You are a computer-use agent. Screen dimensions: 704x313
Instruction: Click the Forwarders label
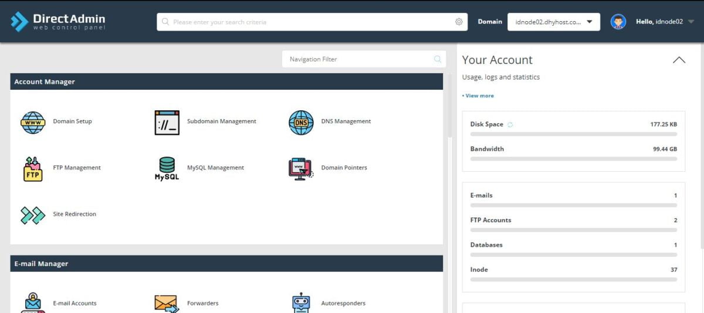point(203,303)
